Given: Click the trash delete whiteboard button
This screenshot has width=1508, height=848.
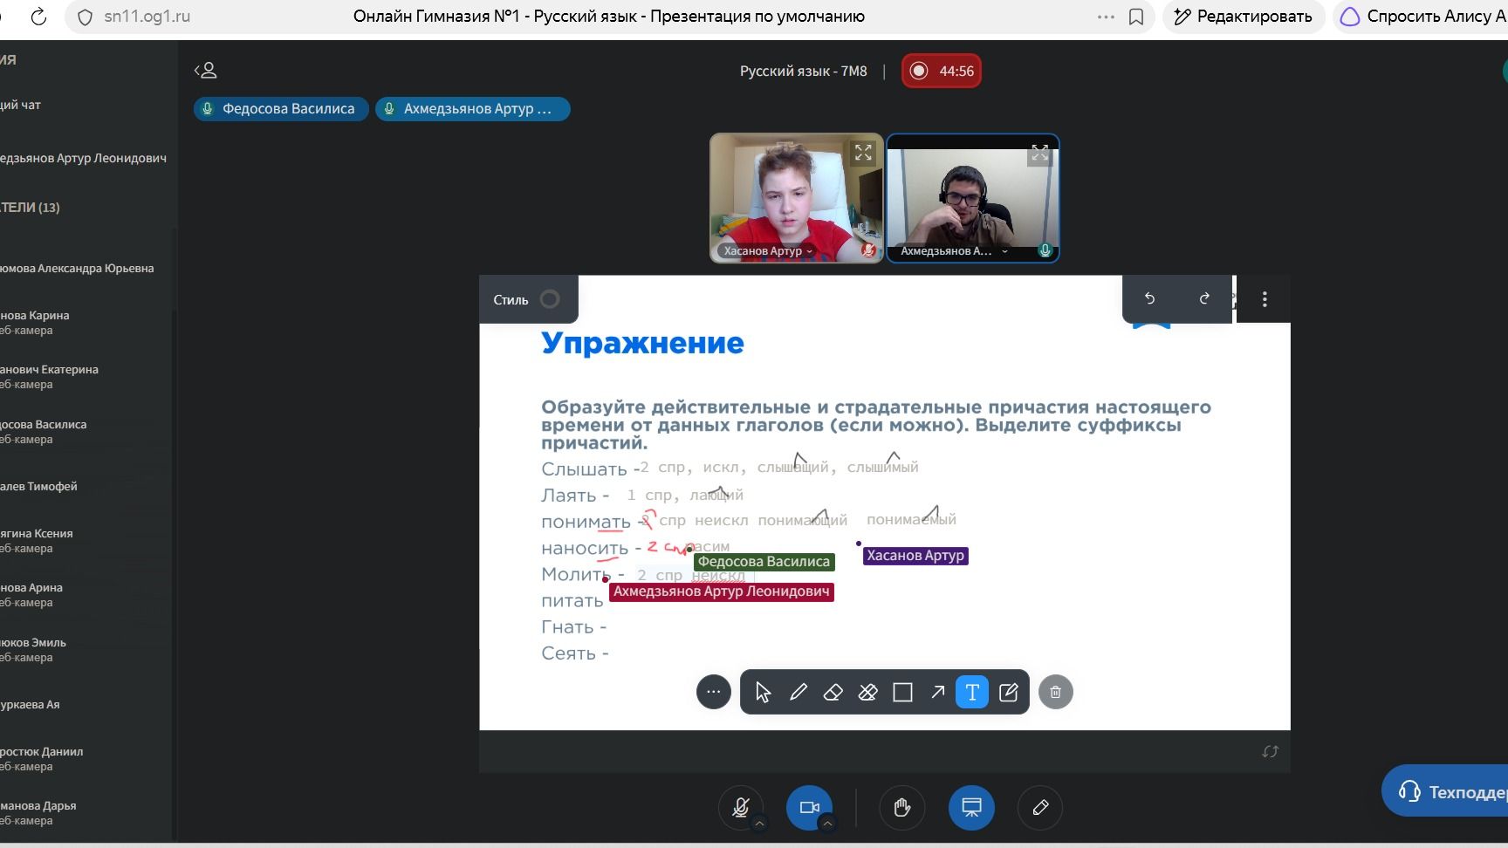Looking at the screenshot, I should [1055, 692].
